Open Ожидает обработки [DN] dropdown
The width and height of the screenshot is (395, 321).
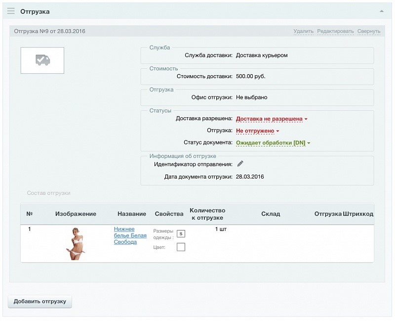(273, 143)
